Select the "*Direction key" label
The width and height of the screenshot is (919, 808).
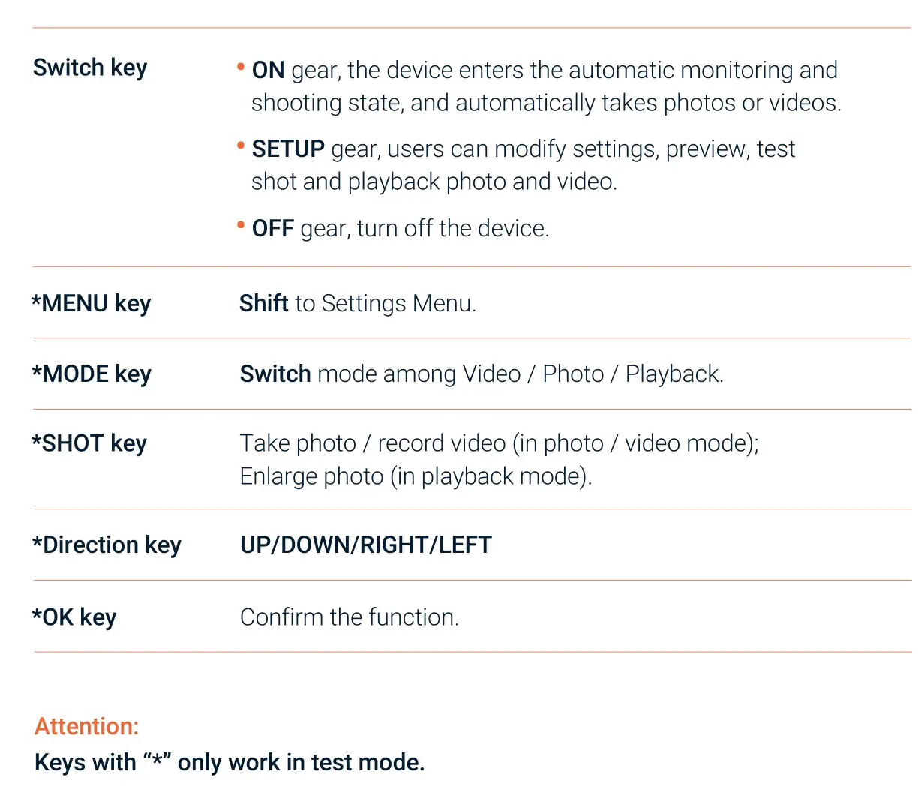pyautogui.click(x=107, y=545)
